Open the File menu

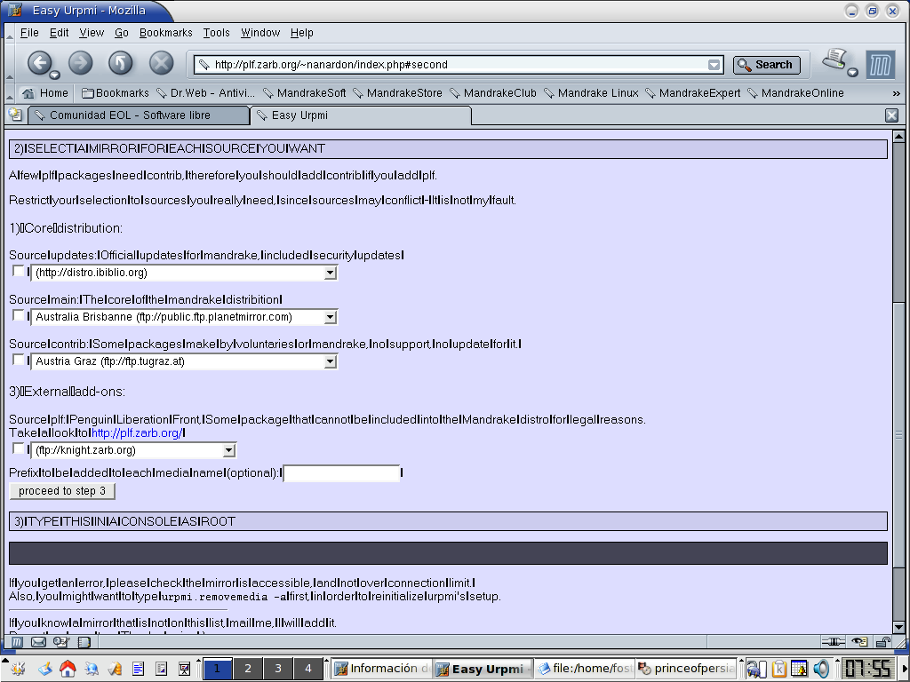(x=29, y=33)
